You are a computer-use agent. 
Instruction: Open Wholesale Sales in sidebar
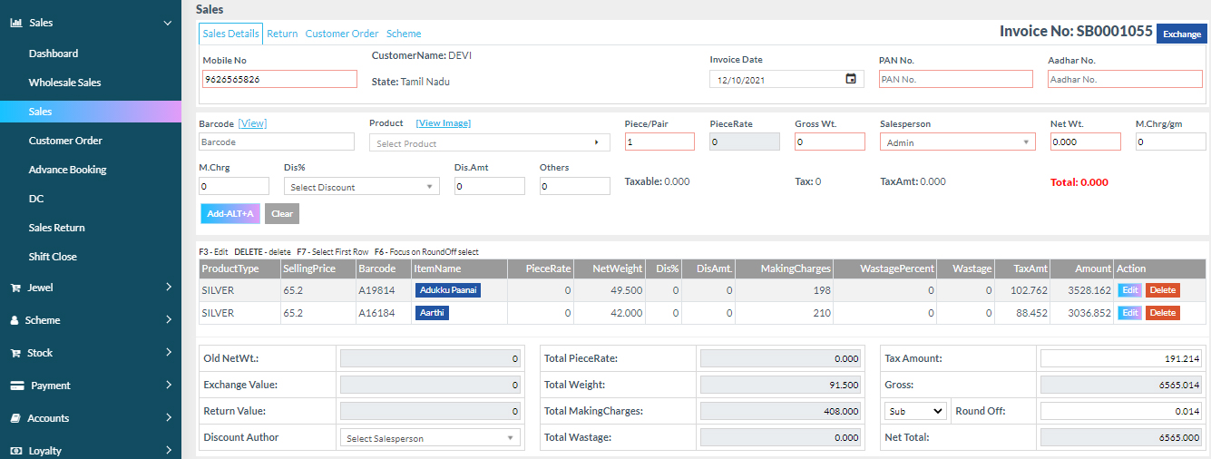click(64, 83)
